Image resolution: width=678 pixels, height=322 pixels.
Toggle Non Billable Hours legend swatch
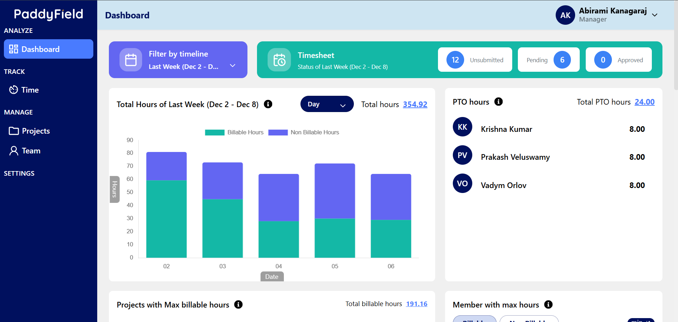(x=278, y=133)
